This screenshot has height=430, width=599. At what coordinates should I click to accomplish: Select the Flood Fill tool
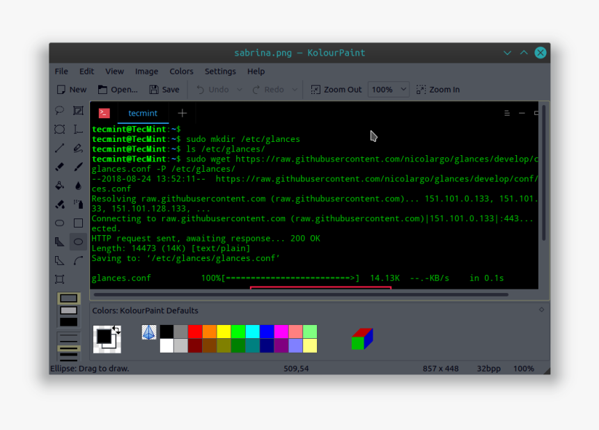61,185
